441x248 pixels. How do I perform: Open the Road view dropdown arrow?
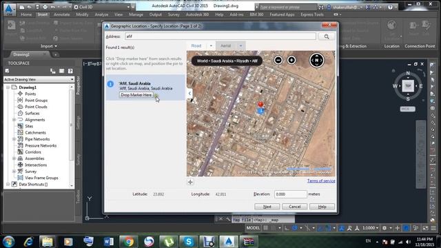click(212, 45)
